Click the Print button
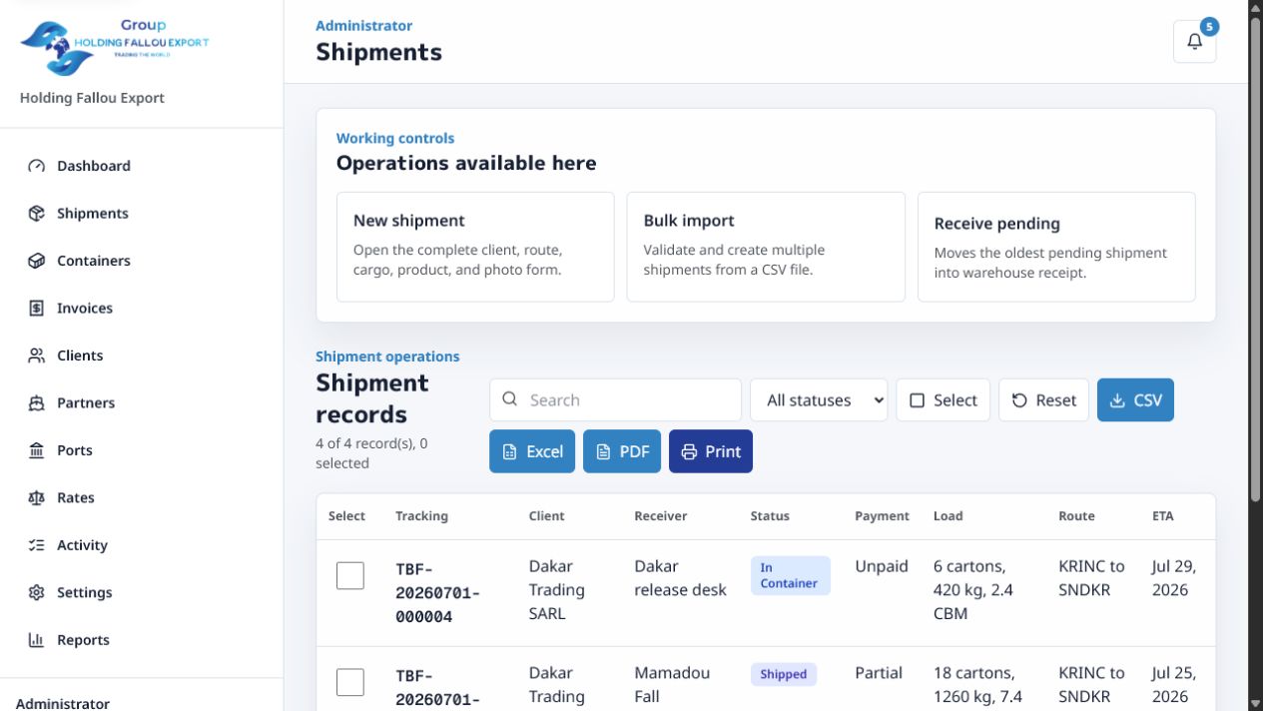The height and width of the screenshot is (711, 1263). 711,451
